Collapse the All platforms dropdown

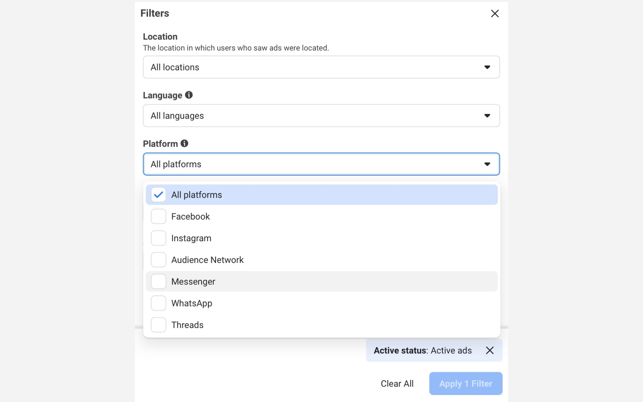[321, 164]
